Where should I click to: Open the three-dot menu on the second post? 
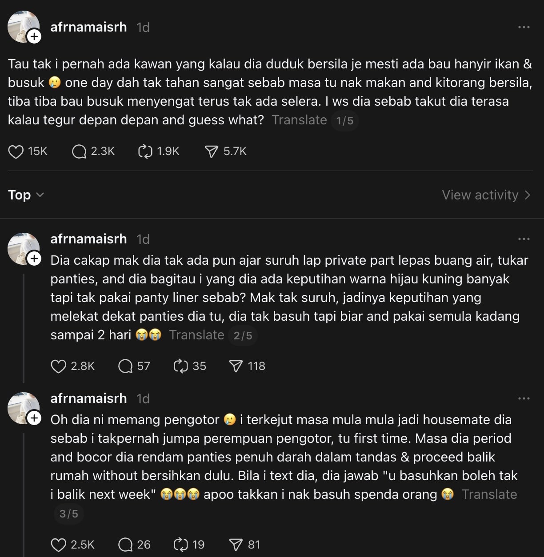click(524, 239)
